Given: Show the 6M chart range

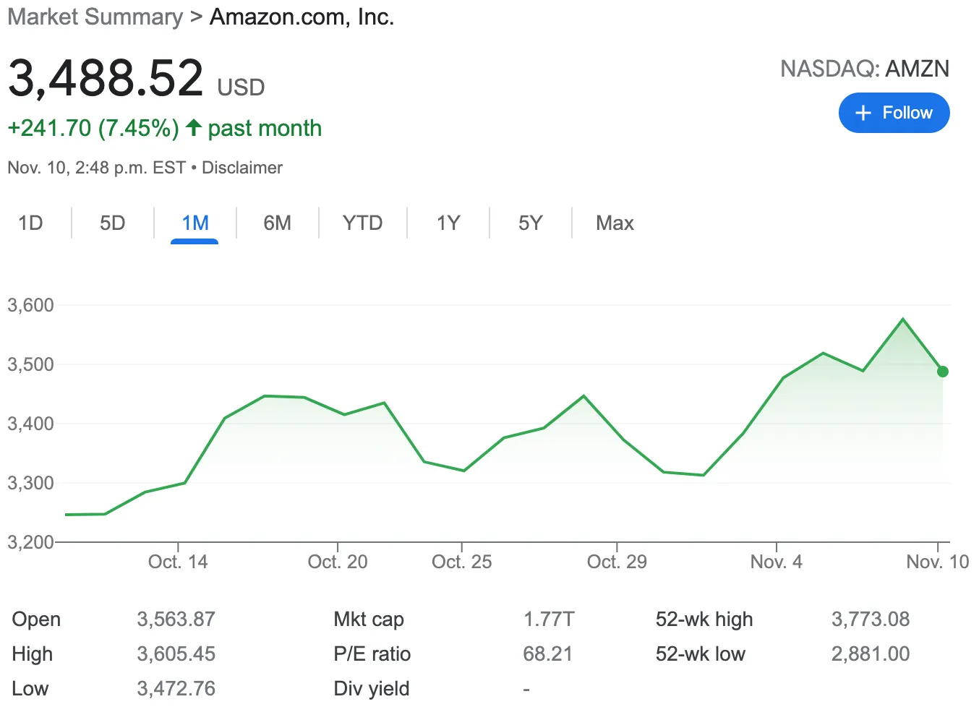Looking at the screenshot, I should (x=277, y=223).
